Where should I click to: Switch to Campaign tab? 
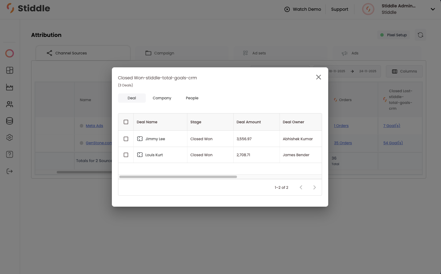(x=181, y=53)
